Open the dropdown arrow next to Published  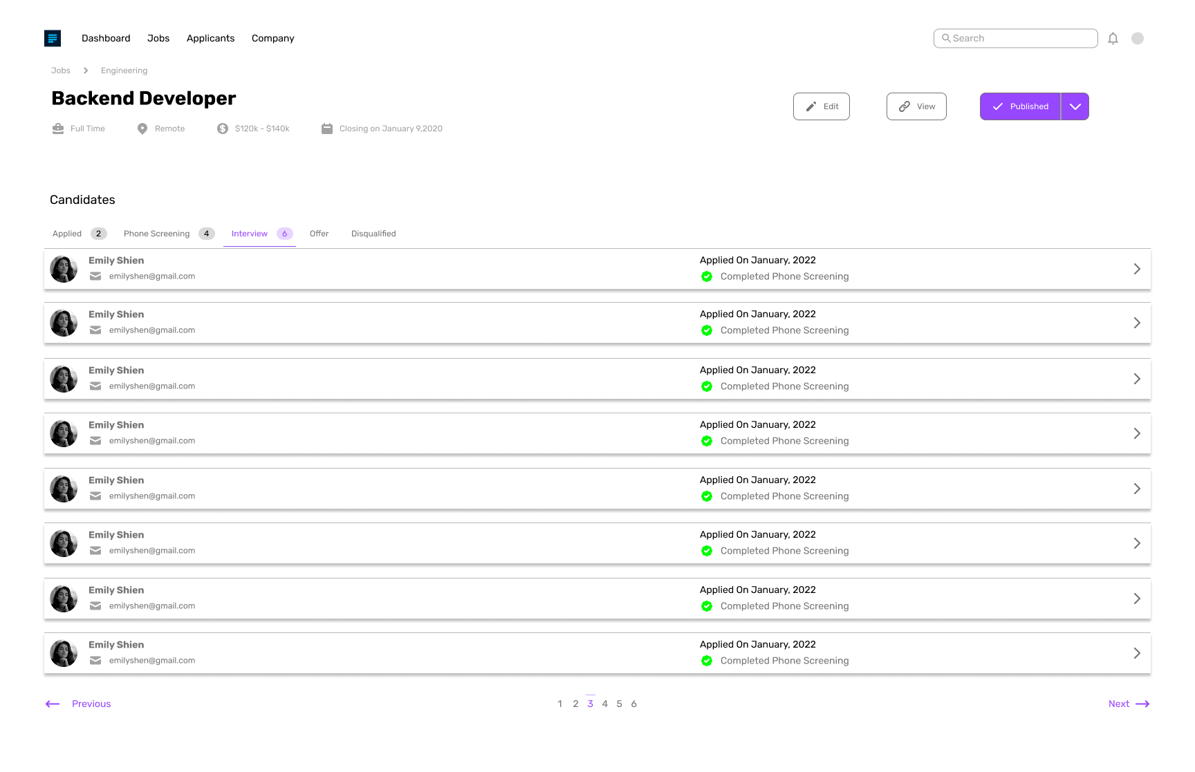click(1075, 106)
